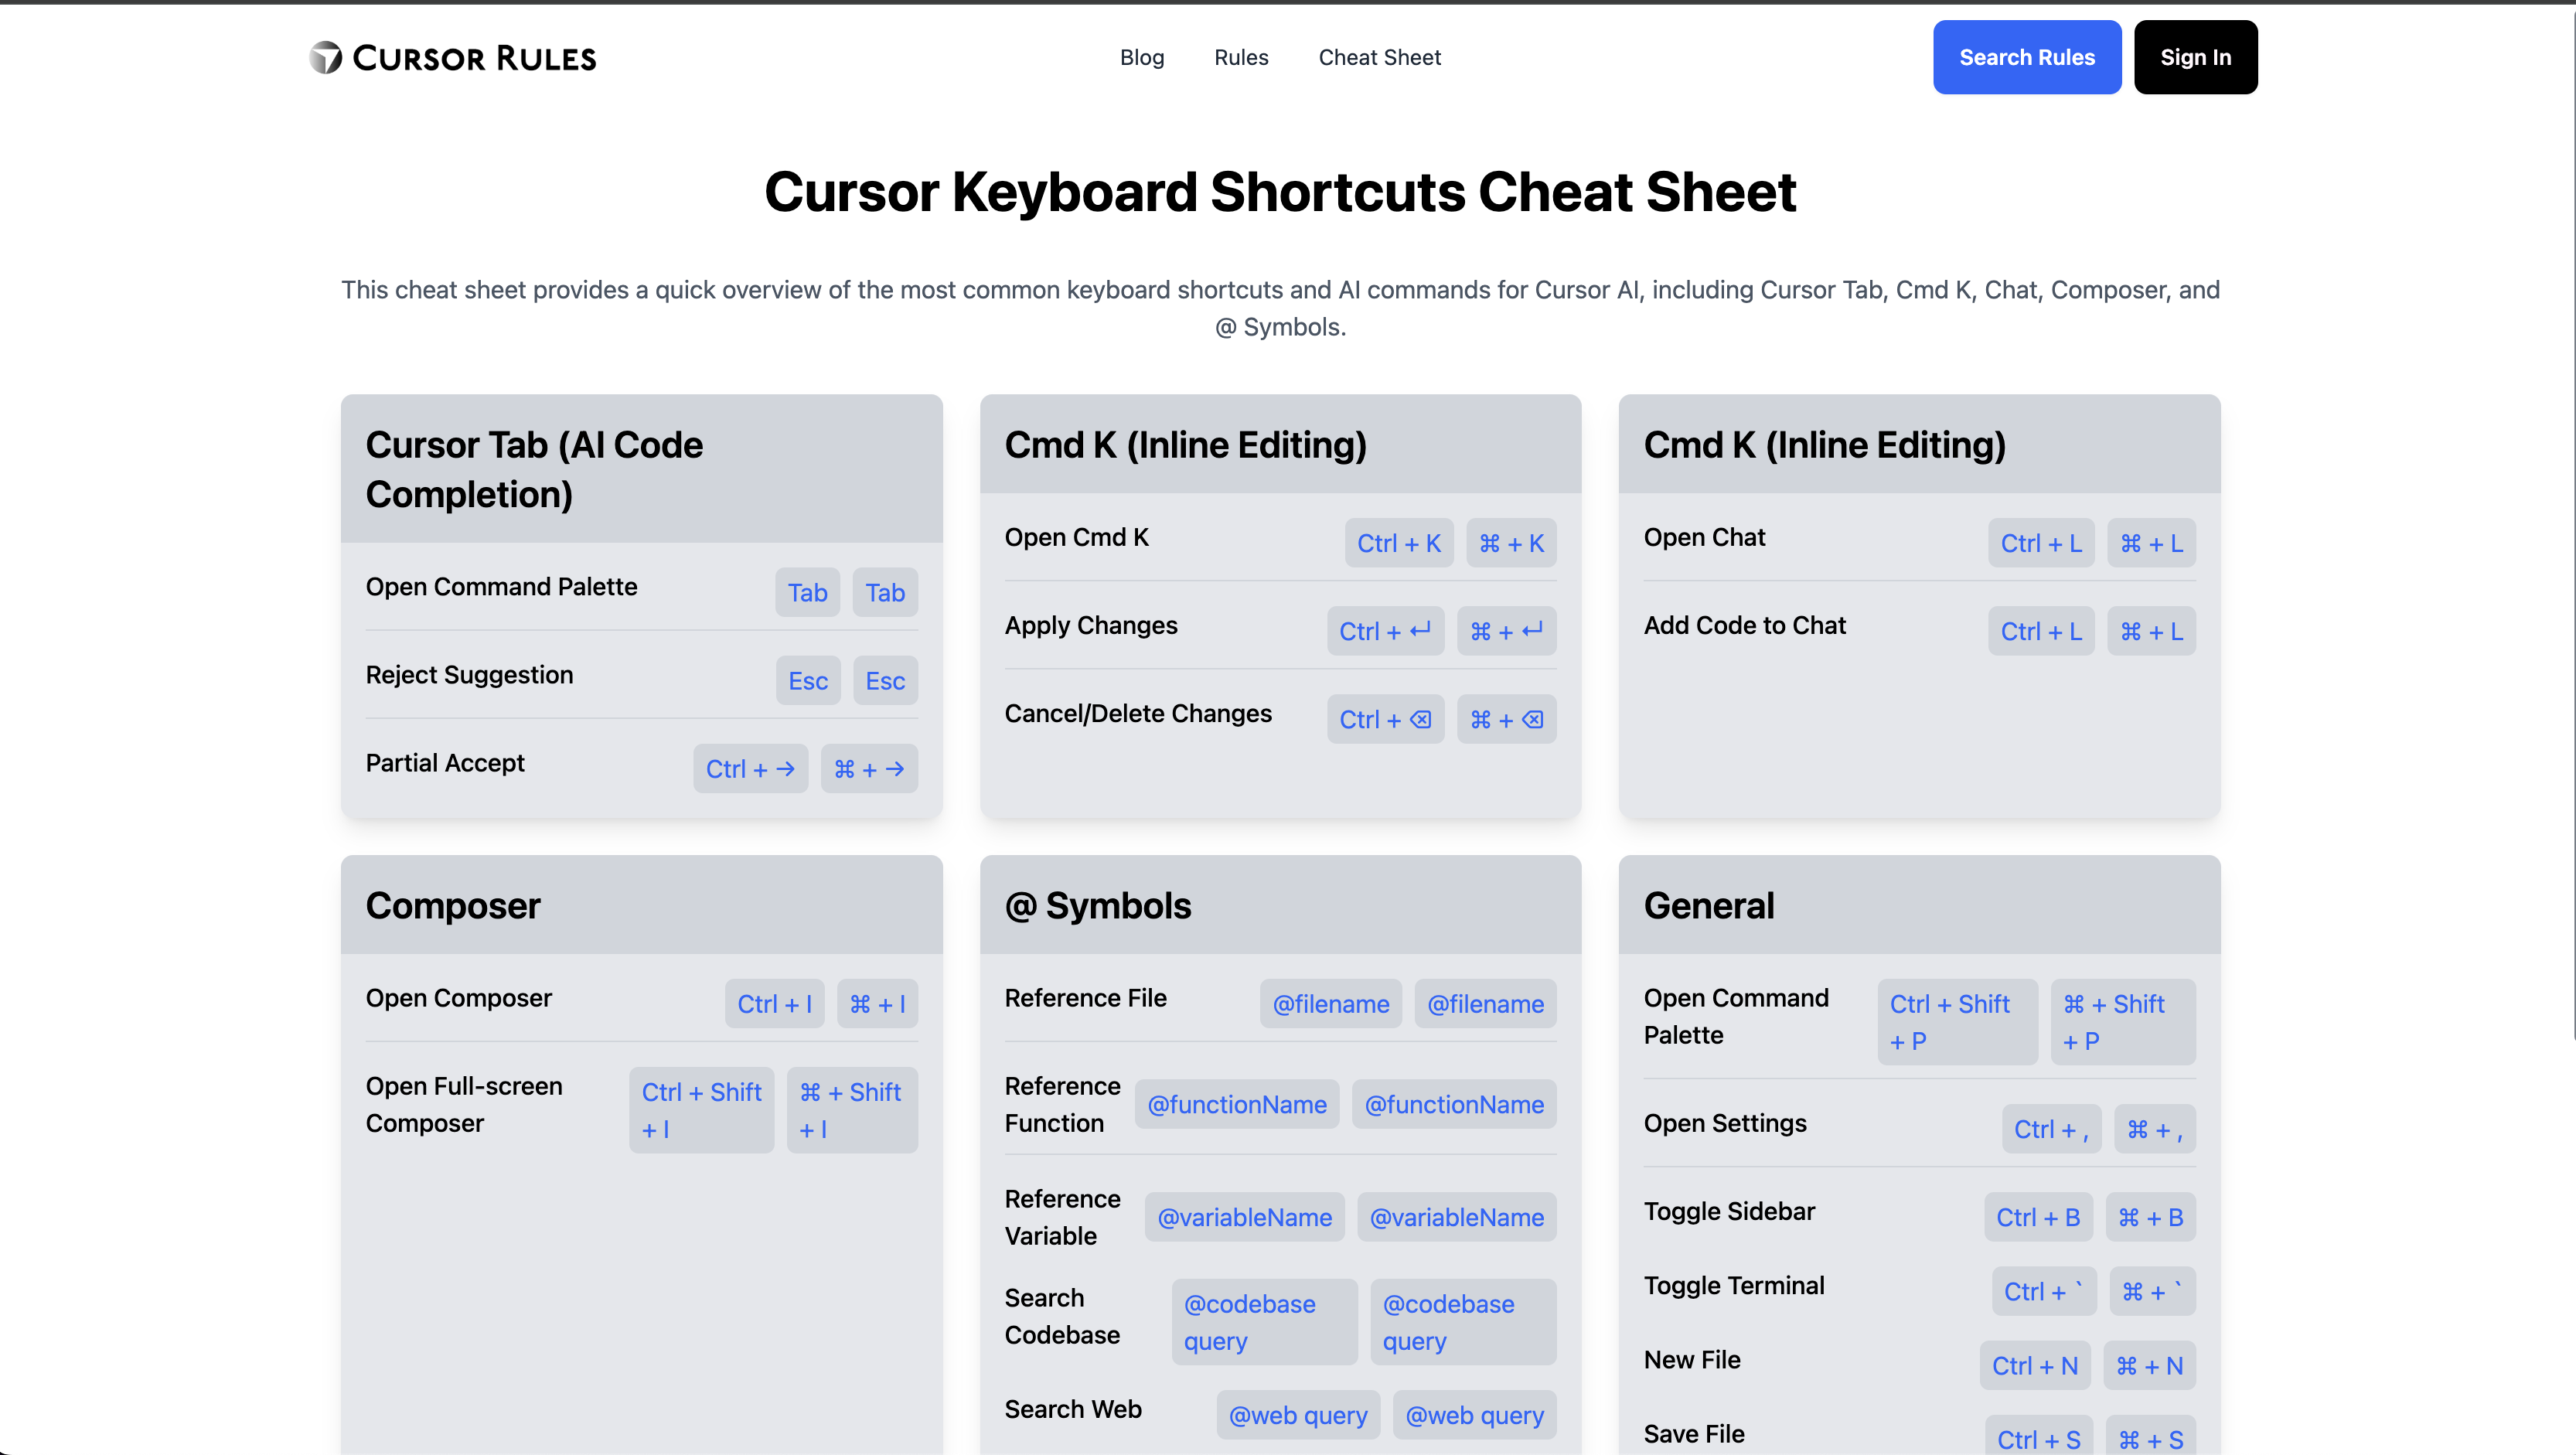Click the ⌘ + right arrow Partial Accept key

point(868,769)
